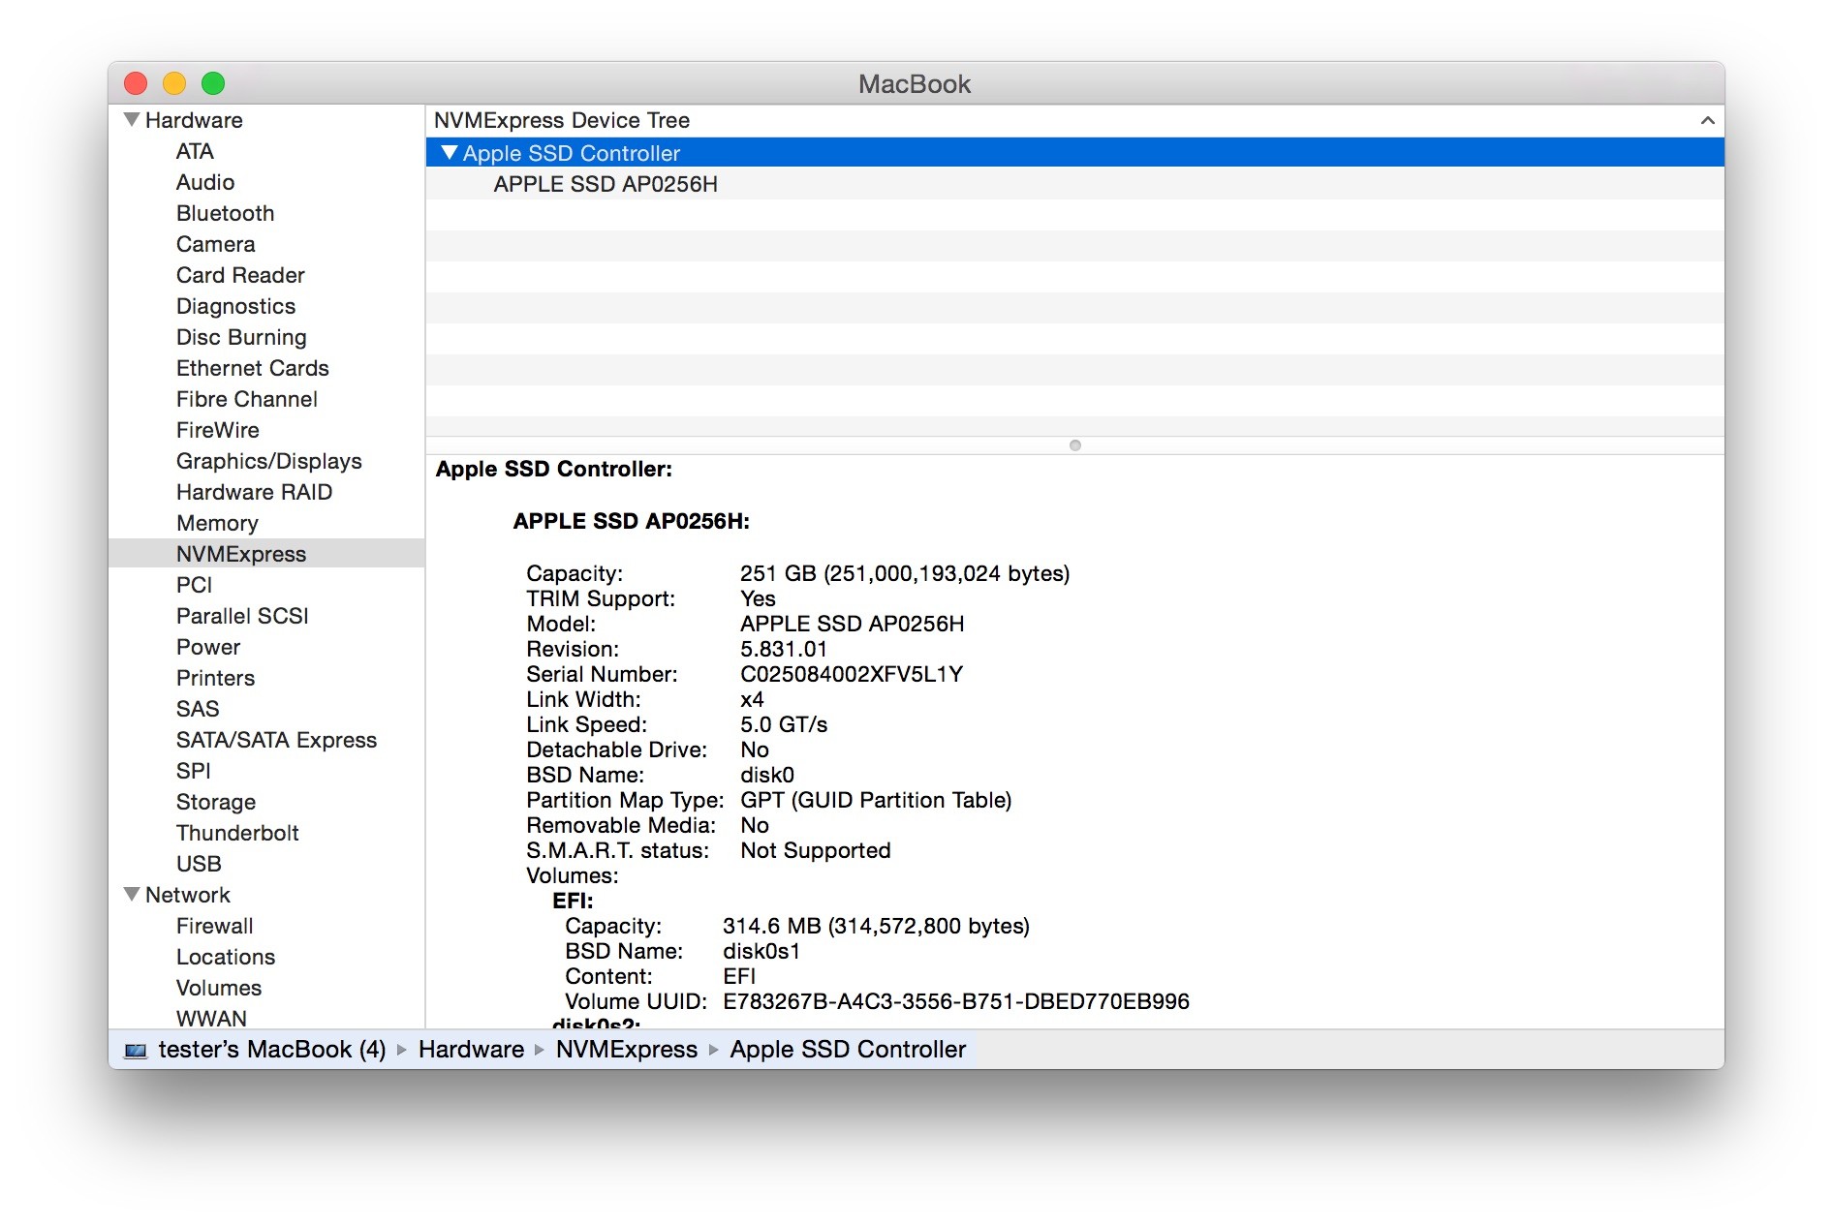Select ATA in the sidebar
The width and height of the screenshot is (1833, 1224).
click(195, 151)
